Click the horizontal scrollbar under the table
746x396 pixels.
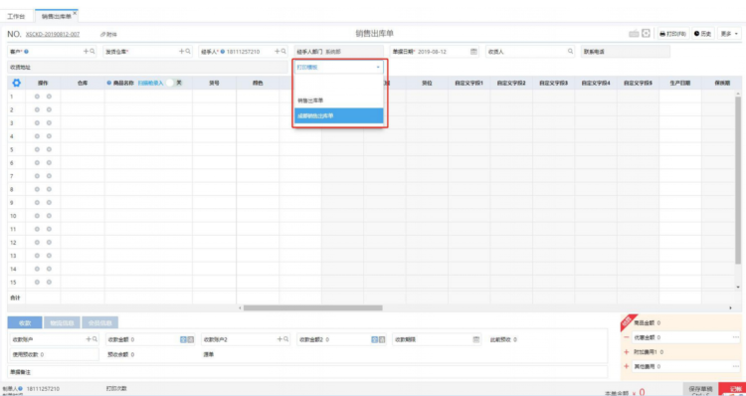[312, 308]
